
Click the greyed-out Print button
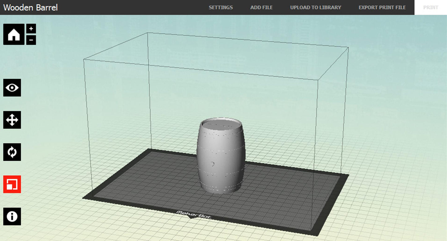[x=431, y=7]
